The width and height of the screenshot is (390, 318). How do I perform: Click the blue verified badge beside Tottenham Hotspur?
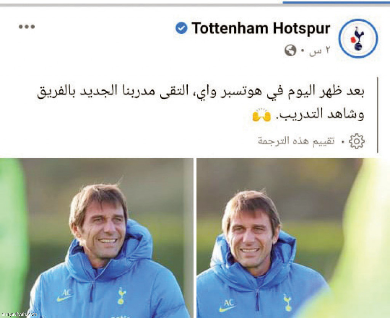pos(181,28)
